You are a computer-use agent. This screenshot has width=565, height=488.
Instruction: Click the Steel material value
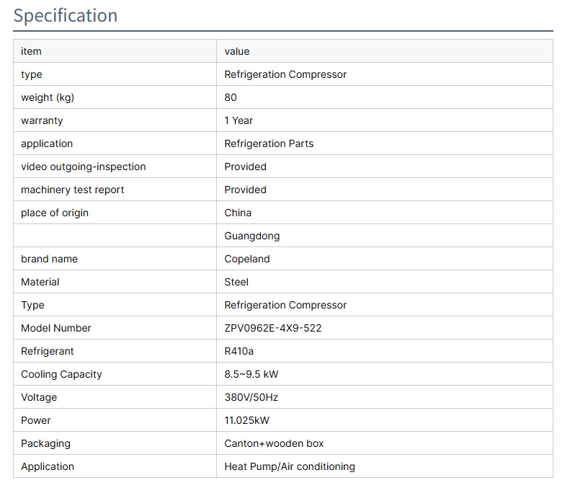point(236,282)
